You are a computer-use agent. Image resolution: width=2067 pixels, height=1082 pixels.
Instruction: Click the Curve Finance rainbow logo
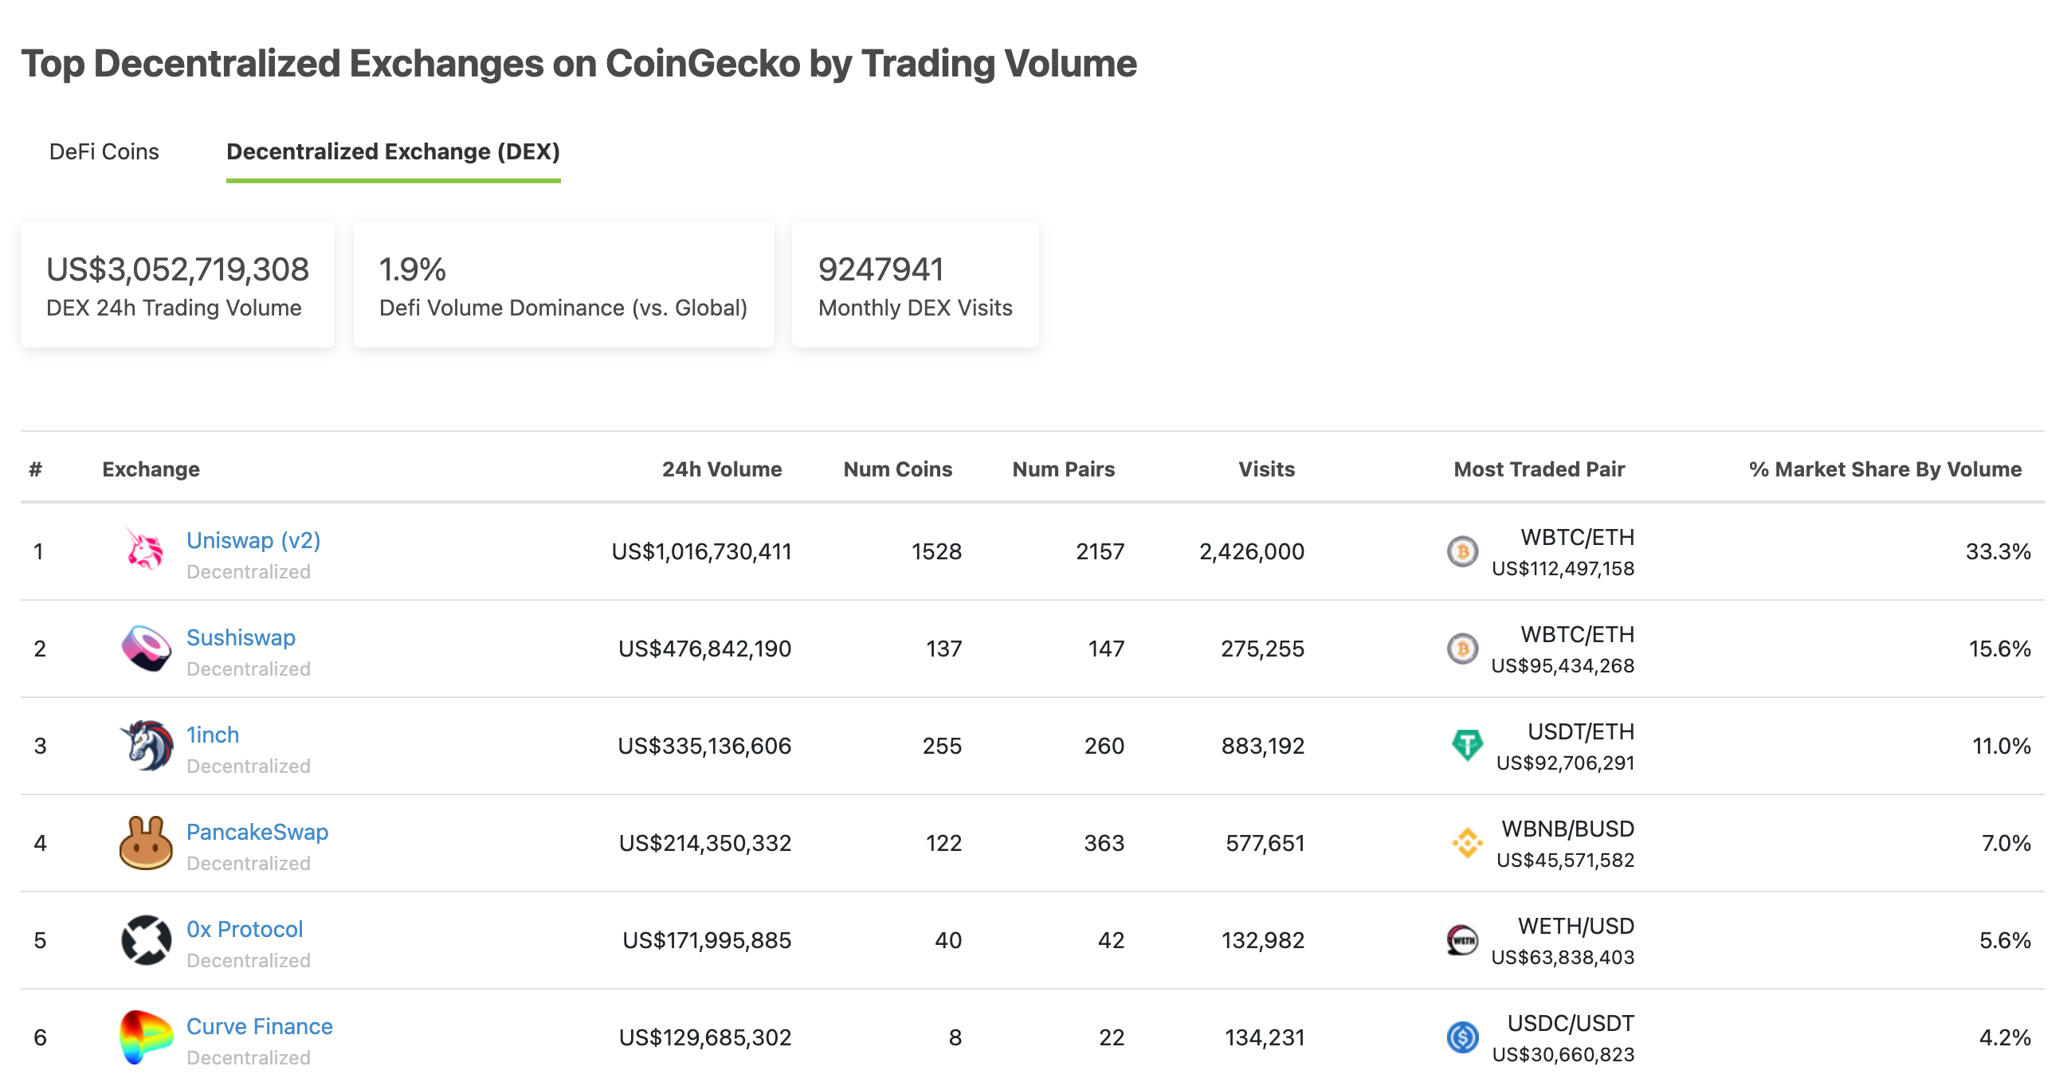pos(145,1037)
